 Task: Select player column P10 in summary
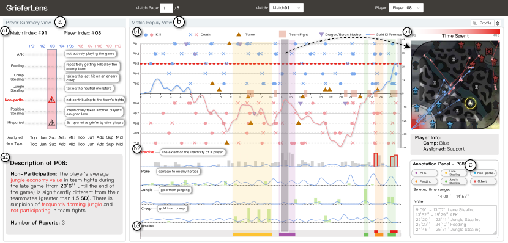tap(118, 46)
